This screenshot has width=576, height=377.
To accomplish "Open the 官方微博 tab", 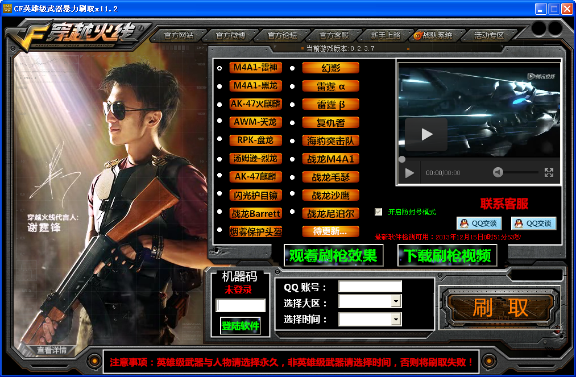I will [231, 35].
